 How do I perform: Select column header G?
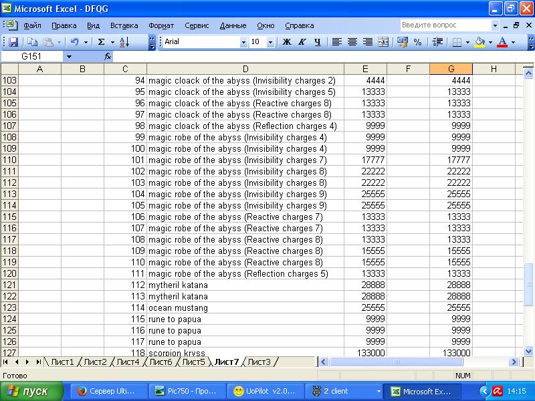pyautogui.click(x=451, y=69)
